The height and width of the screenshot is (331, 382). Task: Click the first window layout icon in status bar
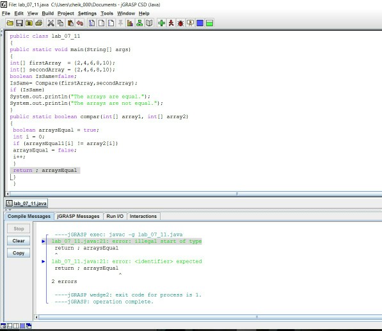[x=3, y=326]
